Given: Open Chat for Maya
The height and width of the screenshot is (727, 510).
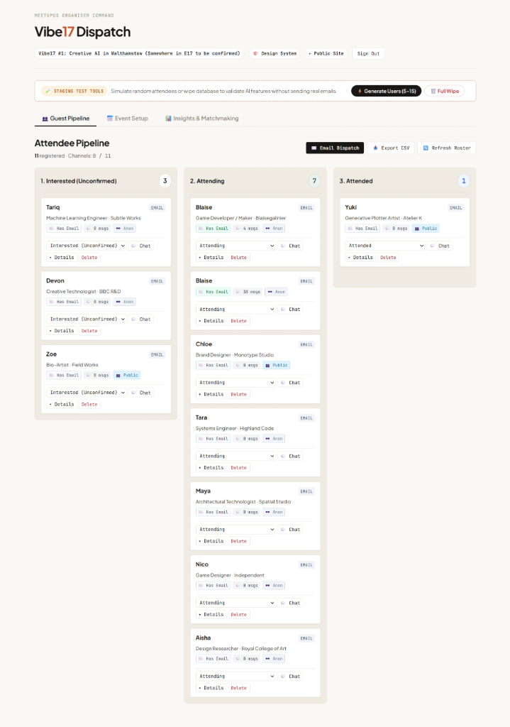Looking at the screenshot, I should point(290,529).
